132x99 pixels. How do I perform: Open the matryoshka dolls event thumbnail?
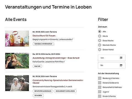(17, 38)
